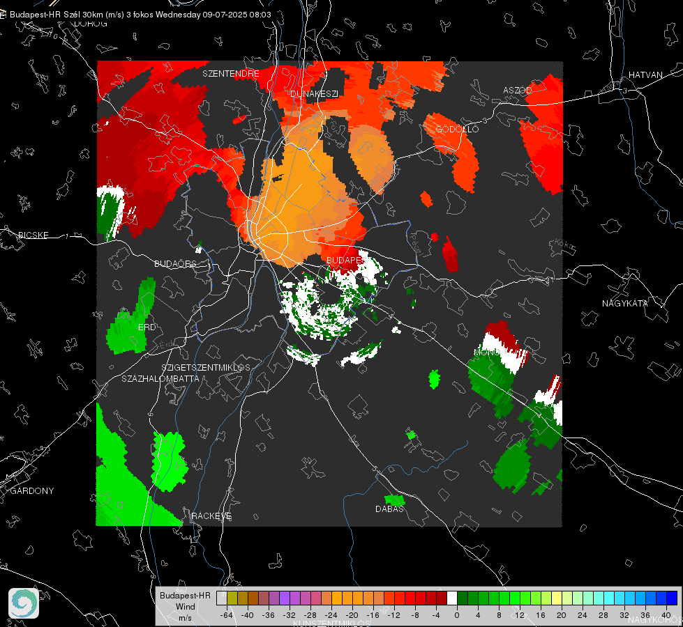Click the -40 legend scale value
The width and height of the screenshot is (683, 627).
pyautogui.click(x=248, y=615)
